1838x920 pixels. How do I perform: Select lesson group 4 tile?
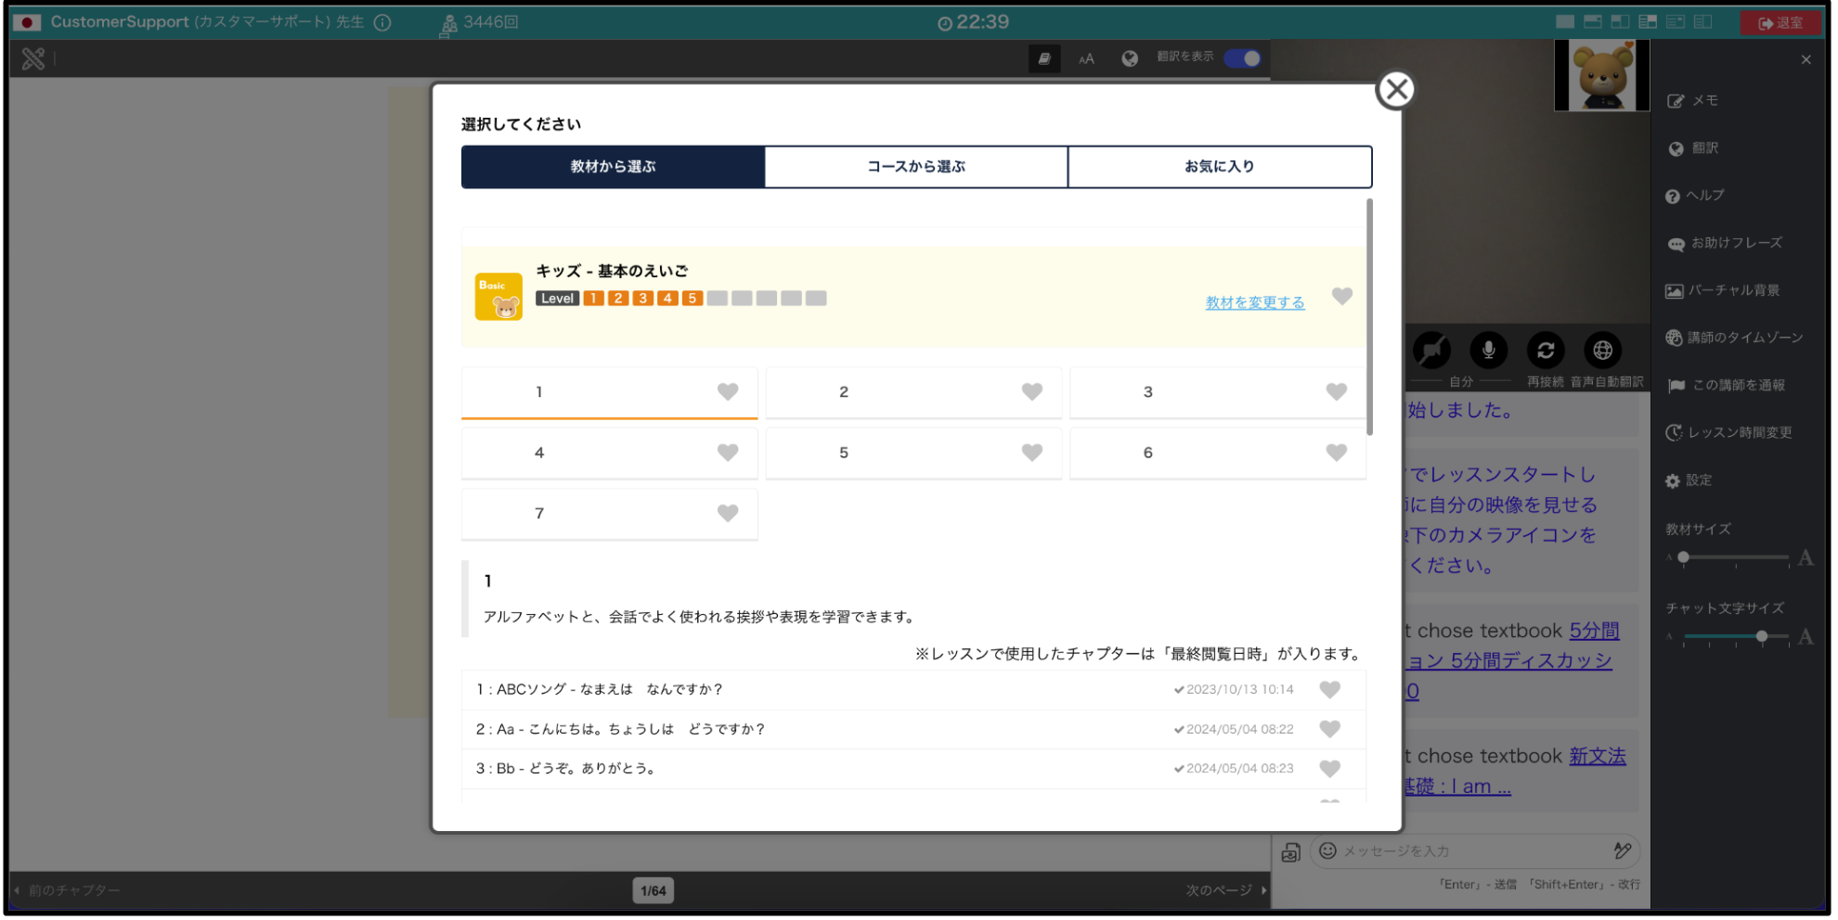tap(610, 453)
